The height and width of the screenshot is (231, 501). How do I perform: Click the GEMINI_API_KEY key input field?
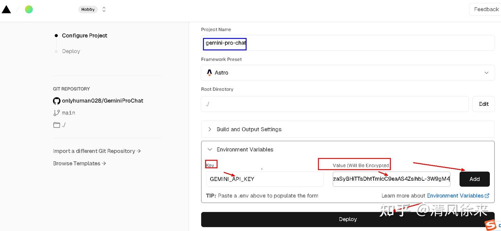(264, 179)
